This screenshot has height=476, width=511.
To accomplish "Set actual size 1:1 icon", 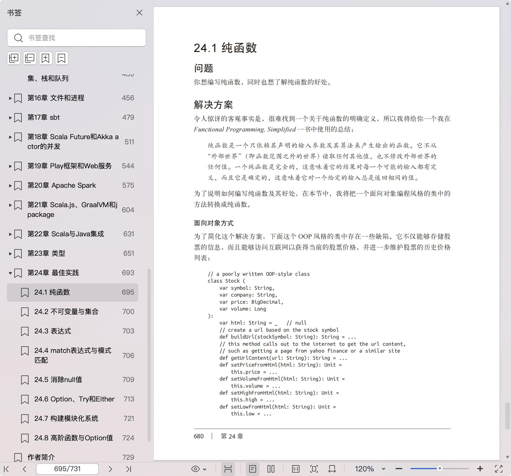I will click(296, 469).
